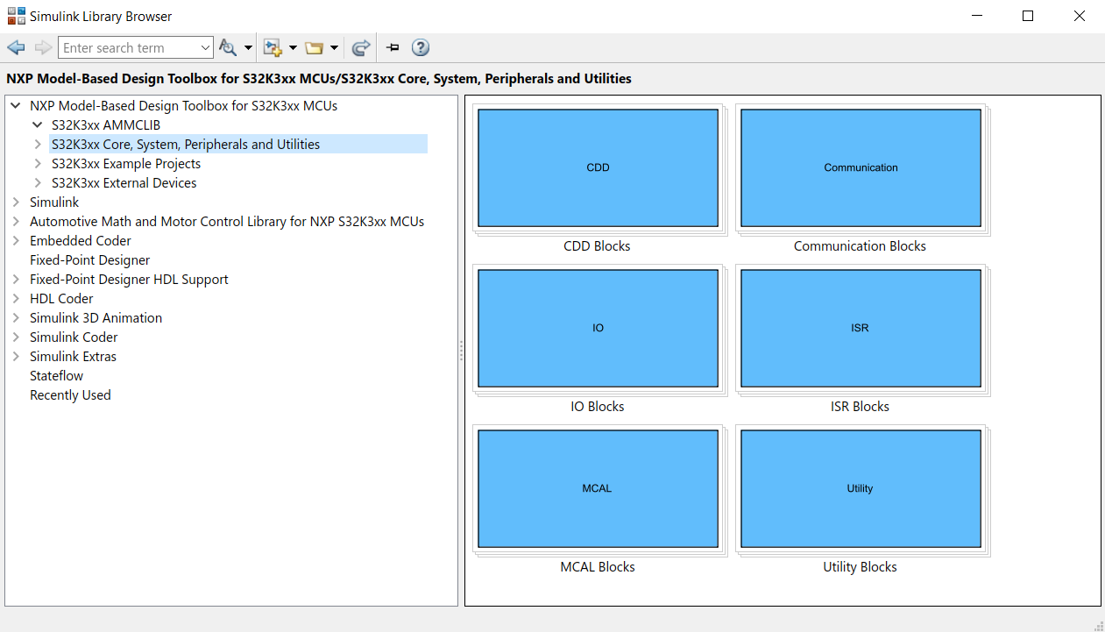Viewport: 1105px width, 632px height.
Task: Select the ISR library block
Action: 861,328
